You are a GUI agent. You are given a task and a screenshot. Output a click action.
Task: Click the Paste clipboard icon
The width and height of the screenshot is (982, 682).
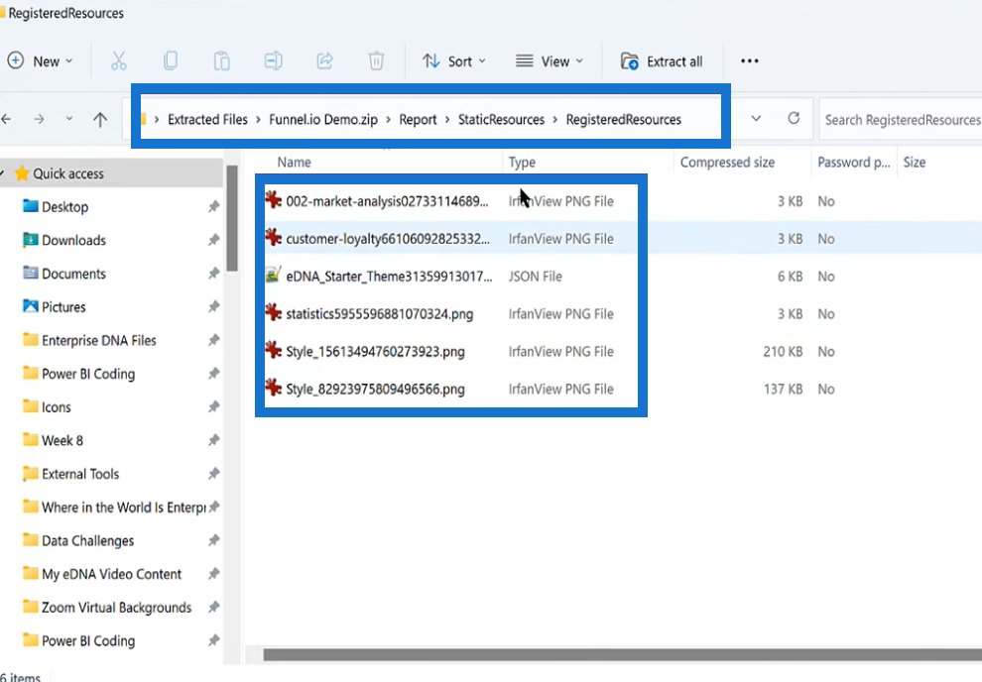click(x=222, y=60)
